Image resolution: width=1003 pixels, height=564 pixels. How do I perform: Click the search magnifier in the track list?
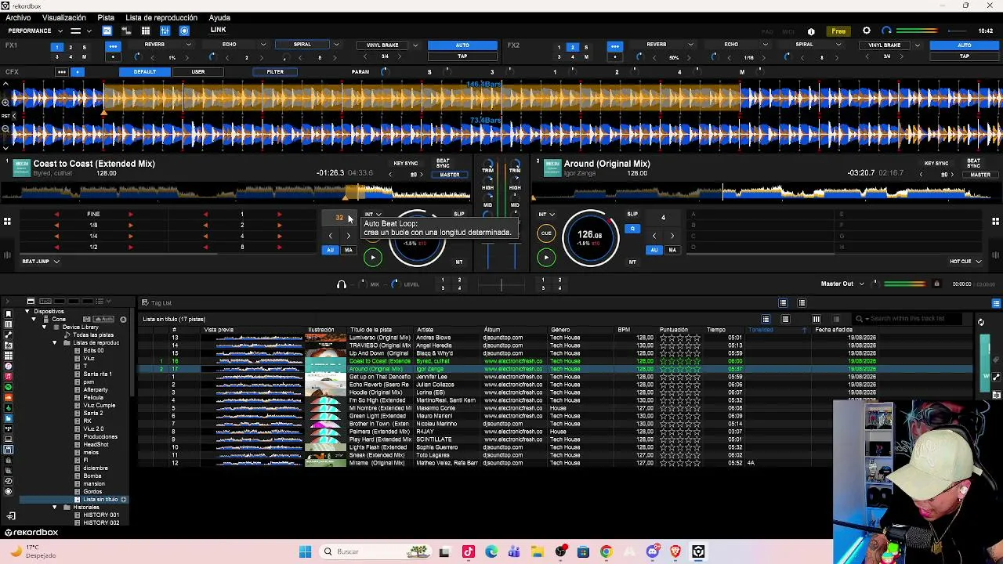click(x=860, y=319)
